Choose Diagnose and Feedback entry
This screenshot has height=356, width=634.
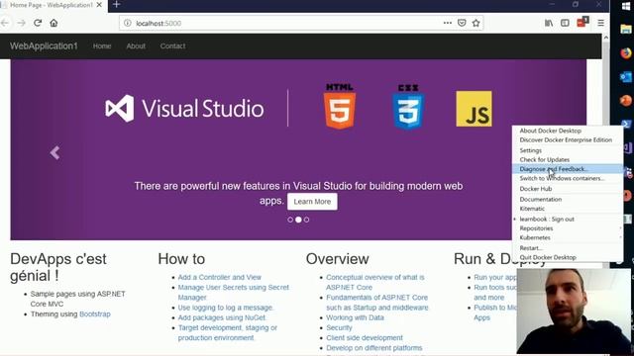[x=568, y=169]
